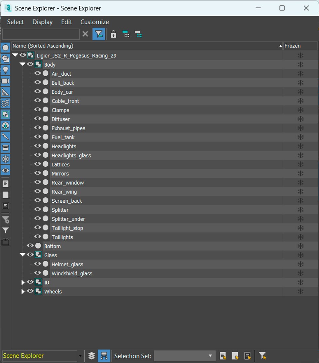Toggle Display XRefs filter icon
The width and height of the screenshot is (319, 363).
coord(5,126)
